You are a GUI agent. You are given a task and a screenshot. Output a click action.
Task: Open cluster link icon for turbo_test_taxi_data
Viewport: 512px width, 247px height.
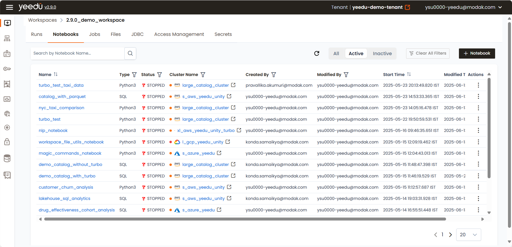click(233, 85)
